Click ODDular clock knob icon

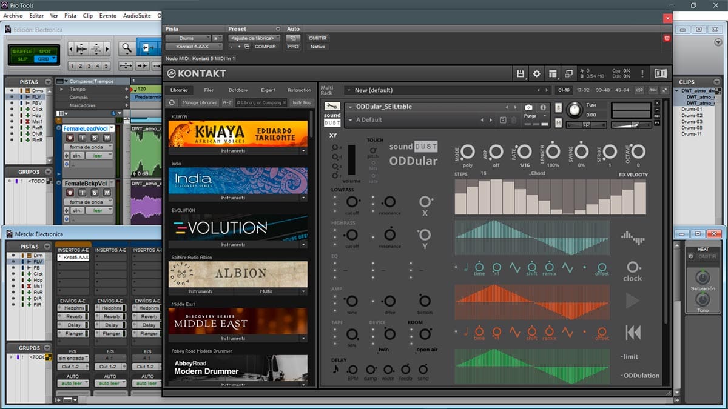(632, 267)
